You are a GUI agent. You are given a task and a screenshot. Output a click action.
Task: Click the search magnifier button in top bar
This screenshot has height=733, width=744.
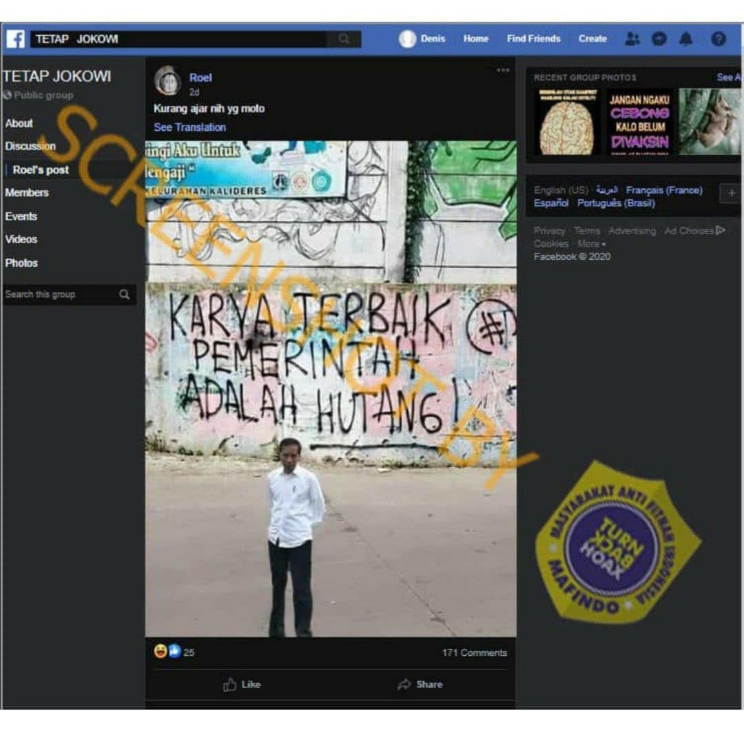[344, 39]
